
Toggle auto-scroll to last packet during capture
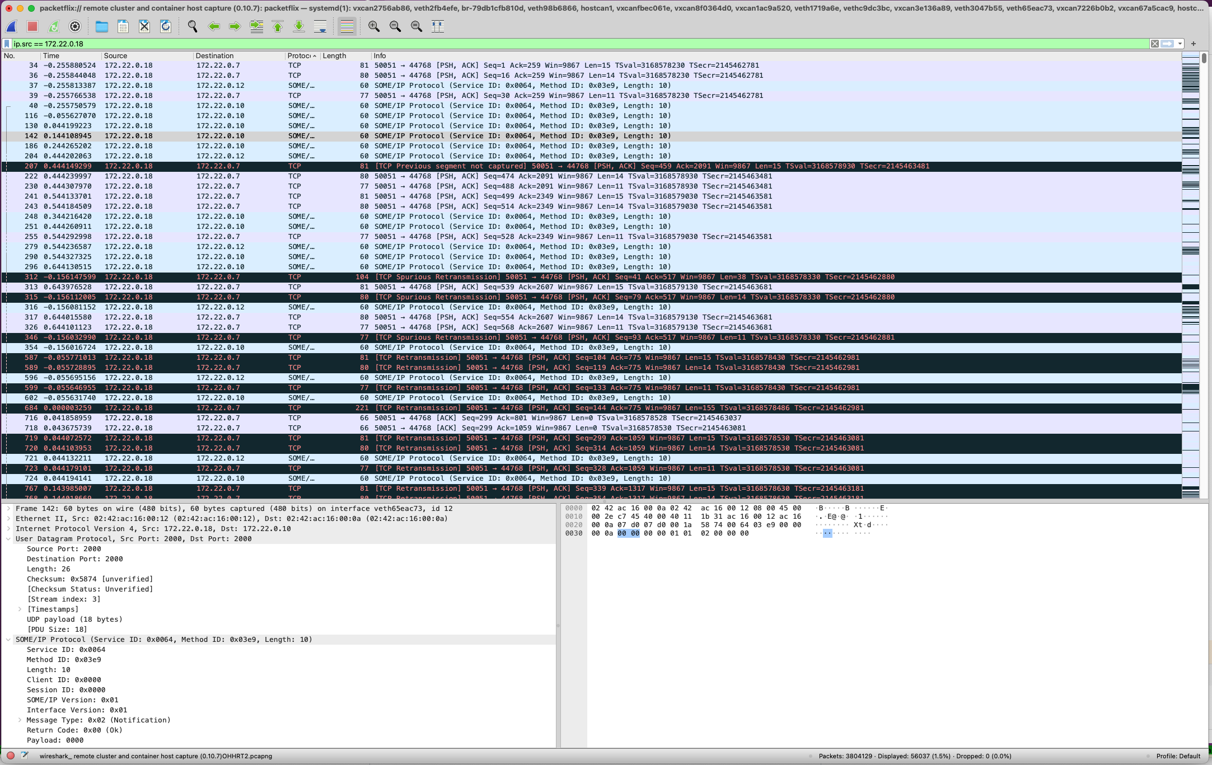(320, 26)
